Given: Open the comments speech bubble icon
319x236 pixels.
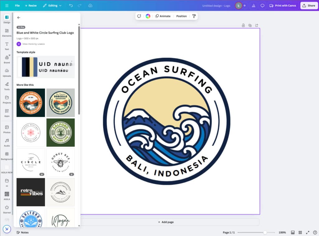Looking at the screenshot, I should pyautogui.click(x=262, y=6).
